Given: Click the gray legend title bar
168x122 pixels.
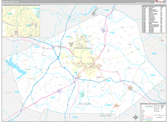Looking at the screenshot, I should click(153, 104).
